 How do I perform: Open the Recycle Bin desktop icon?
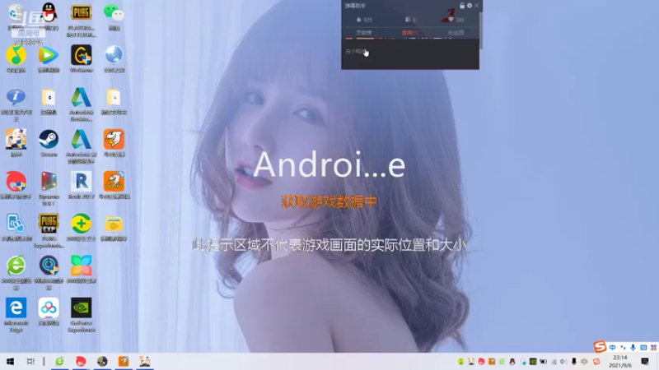(16, 13)
